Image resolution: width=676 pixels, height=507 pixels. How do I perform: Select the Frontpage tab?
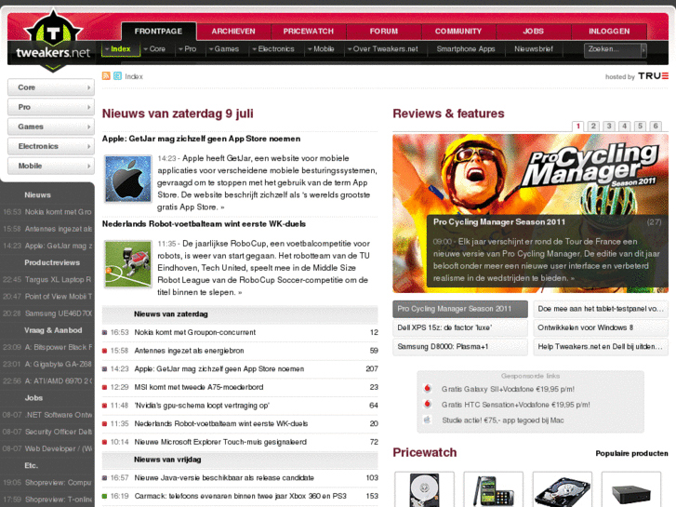coord(159,31)
